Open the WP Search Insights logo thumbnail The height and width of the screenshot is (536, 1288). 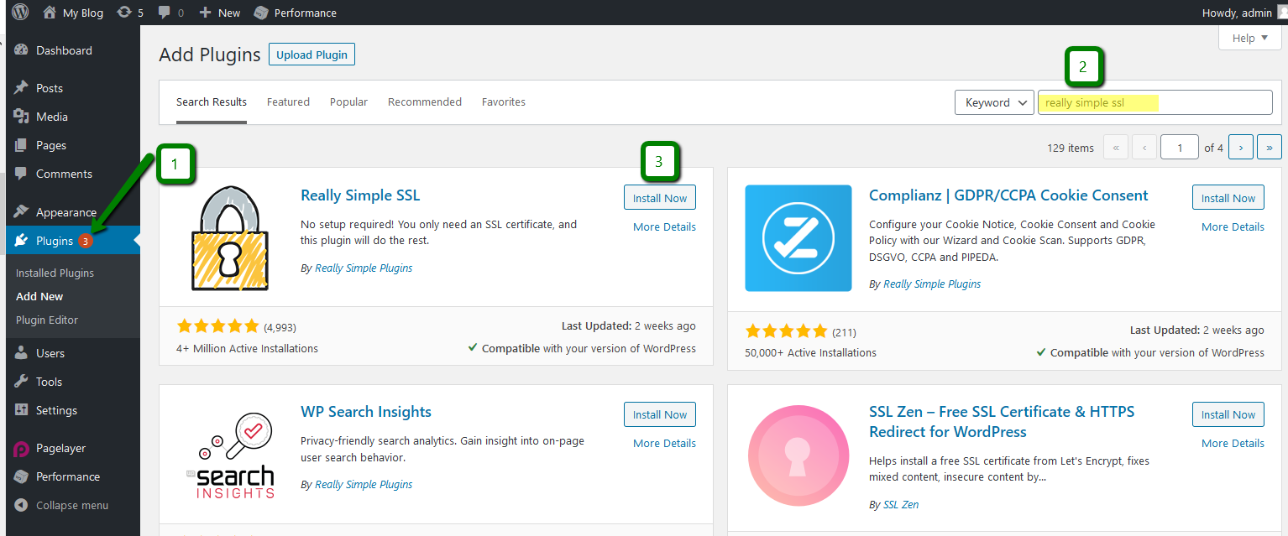tap(230, 455)
